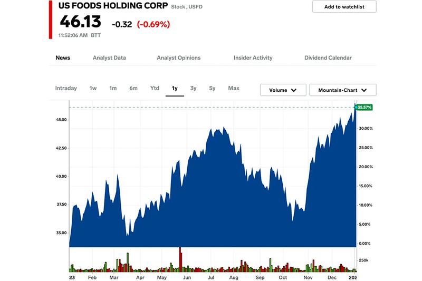422x281 pixels.
Task: Click the (-0.69%) change percentage
Action: pos(154,24)
